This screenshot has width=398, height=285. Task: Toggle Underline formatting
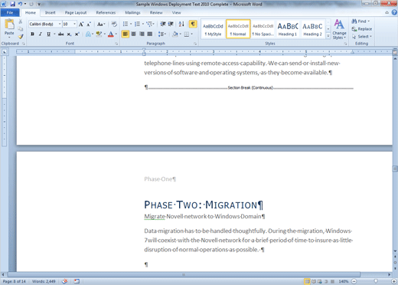[x=48, y=34]
